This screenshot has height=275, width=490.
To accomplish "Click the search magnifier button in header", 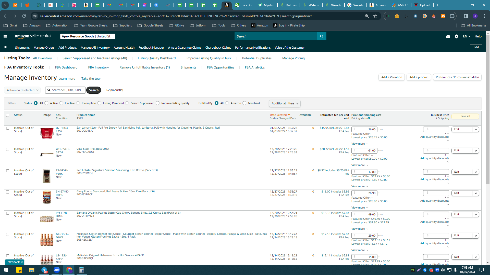I will 322,36.
